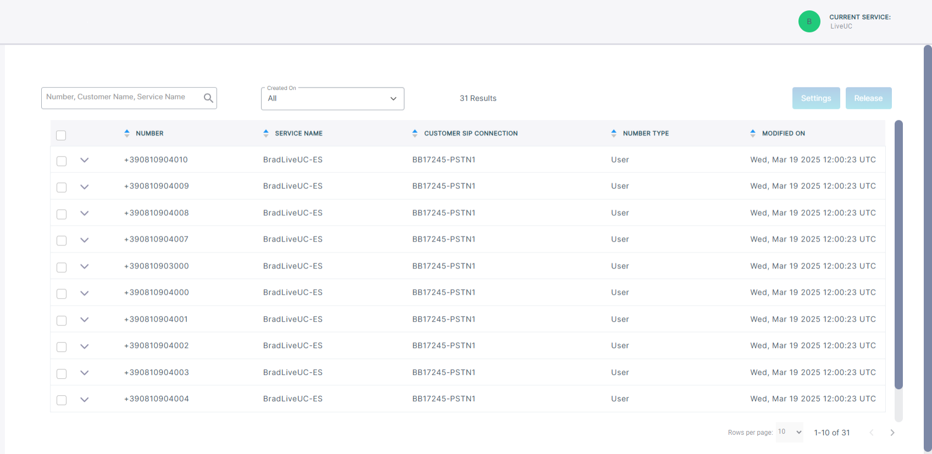This screenshot has height=454, width=932.
Task: Open the Rows per page dropdown
Action: tap(790, 432)
